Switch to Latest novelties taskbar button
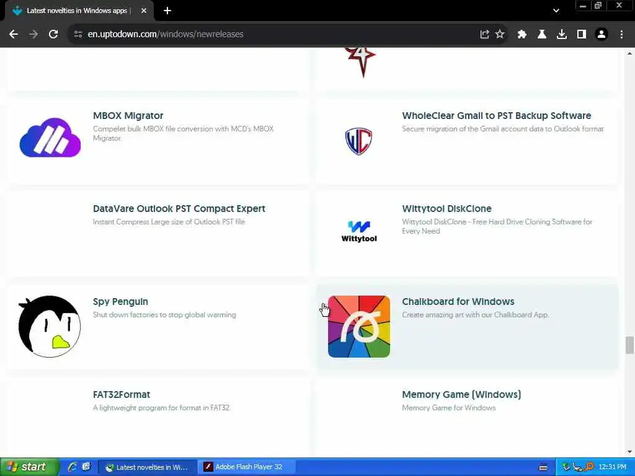The width and height of the screenshot is (635, 476). tap(148, 467)
